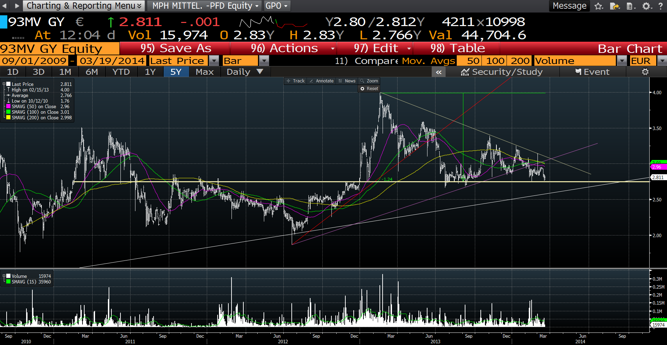Image resolution: width=667 pixels, height=345 pixels.
Task: Collapse the Last Price legend tree
Action: (4, 84)
